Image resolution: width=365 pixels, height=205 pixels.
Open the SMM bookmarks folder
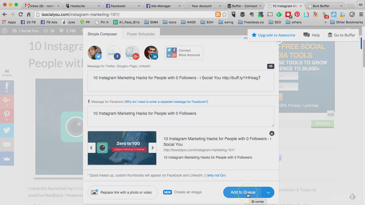pyautogui.click(x=151, y=22)
